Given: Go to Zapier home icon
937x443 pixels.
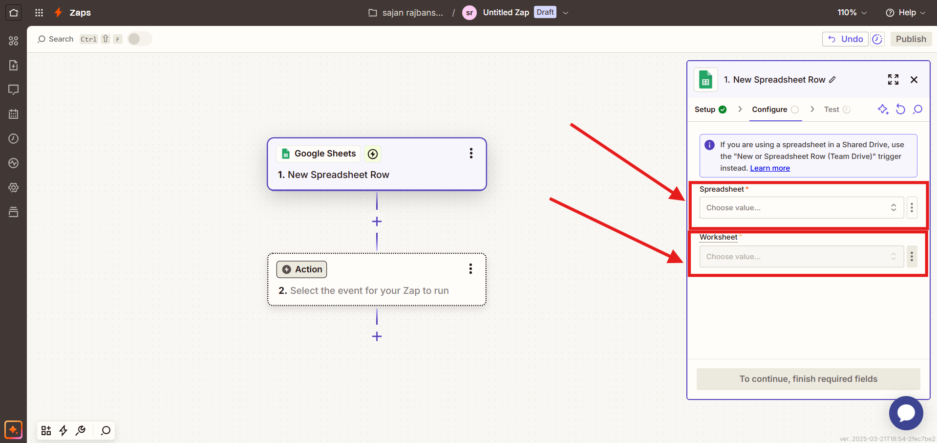Looking at the screenshot, I should [x=13, y=13].
